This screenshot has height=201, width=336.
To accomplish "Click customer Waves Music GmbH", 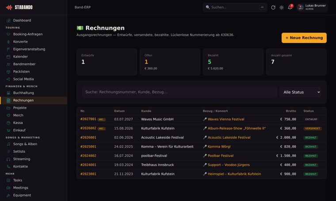I will (x=157, y=119).
